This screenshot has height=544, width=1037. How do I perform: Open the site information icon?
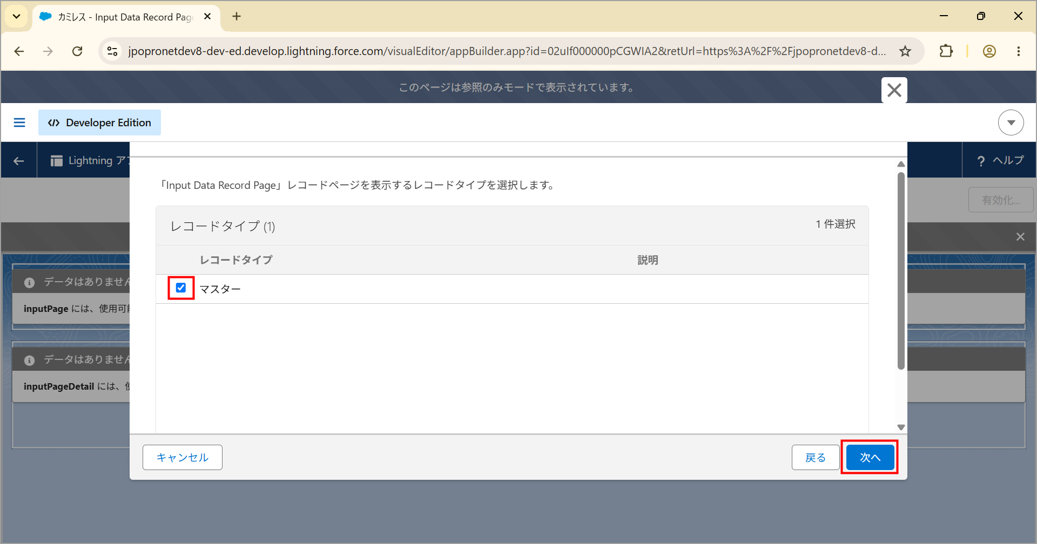[112, 51]
